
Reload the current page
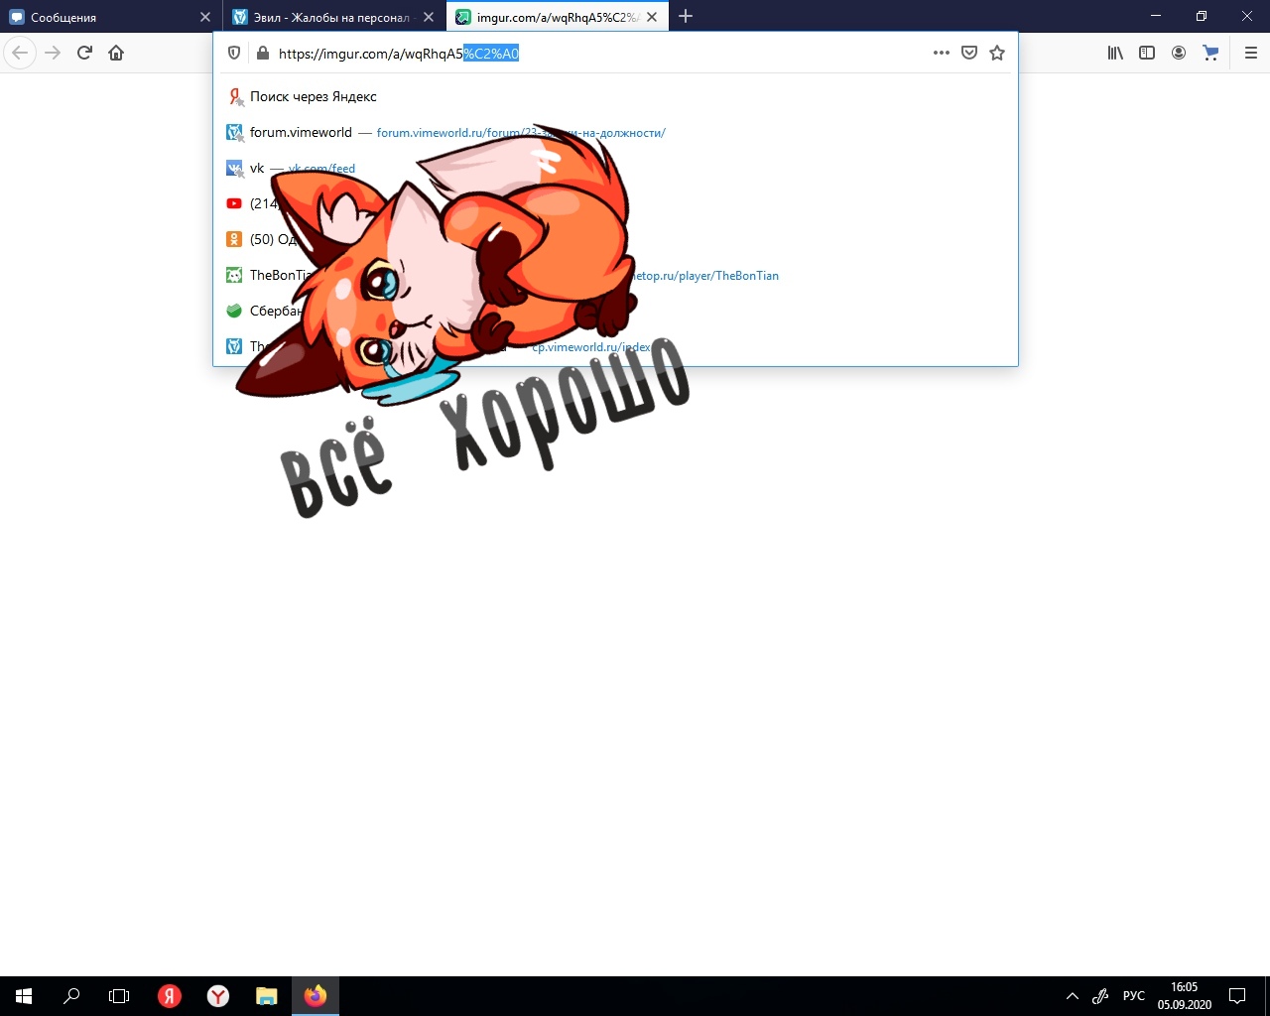coord(84,53)
